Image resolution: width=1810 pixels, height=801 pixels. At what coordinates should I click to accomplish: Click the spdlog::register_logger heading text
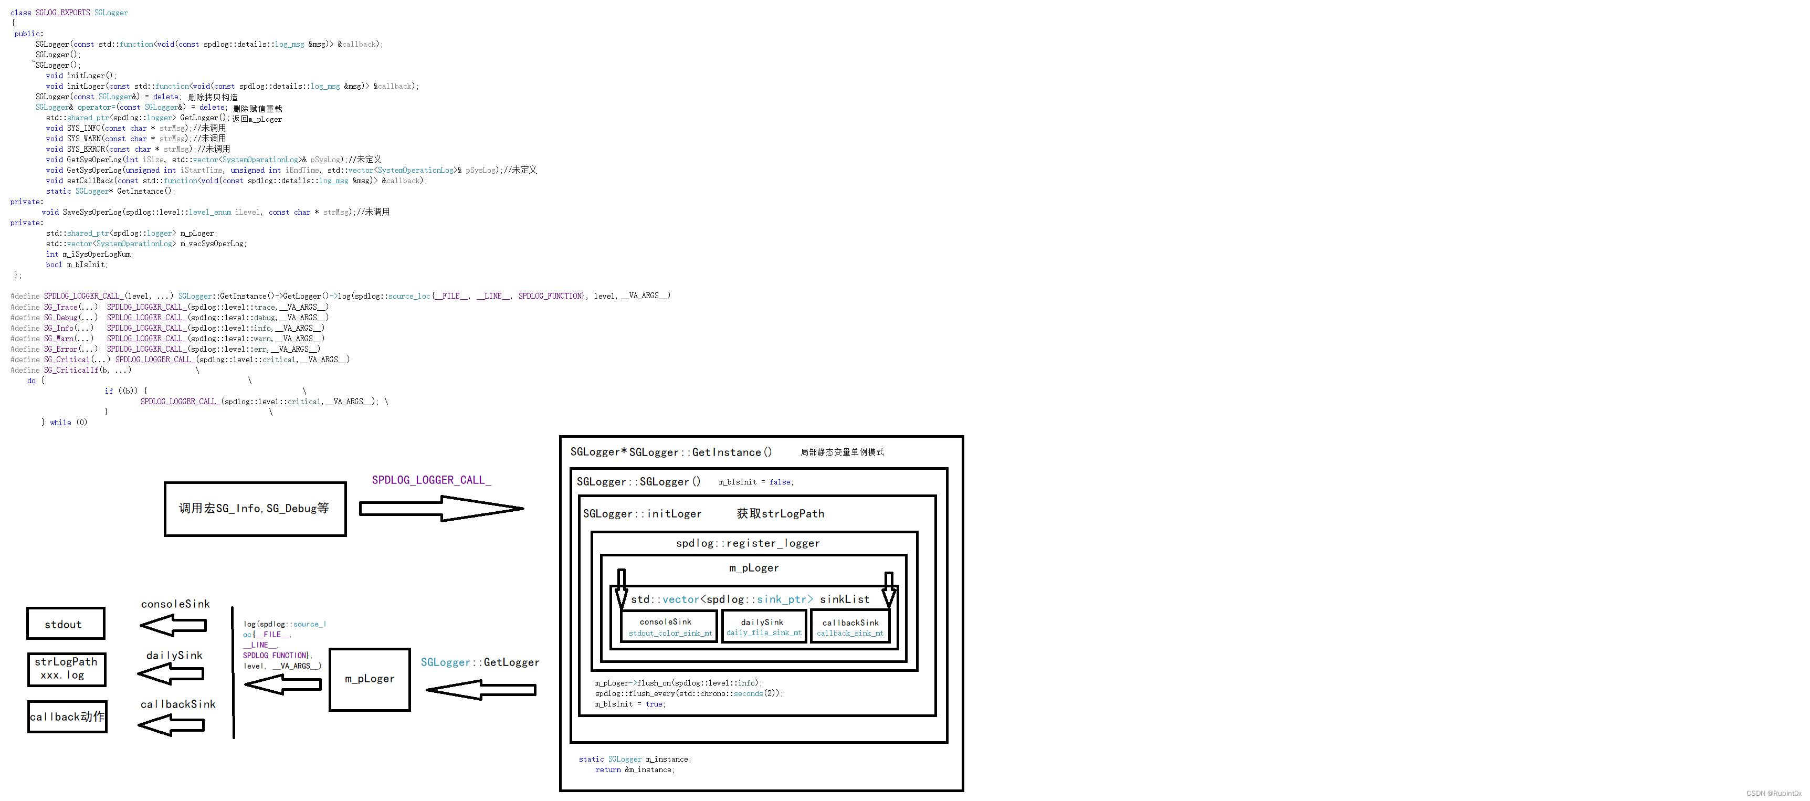748,543
